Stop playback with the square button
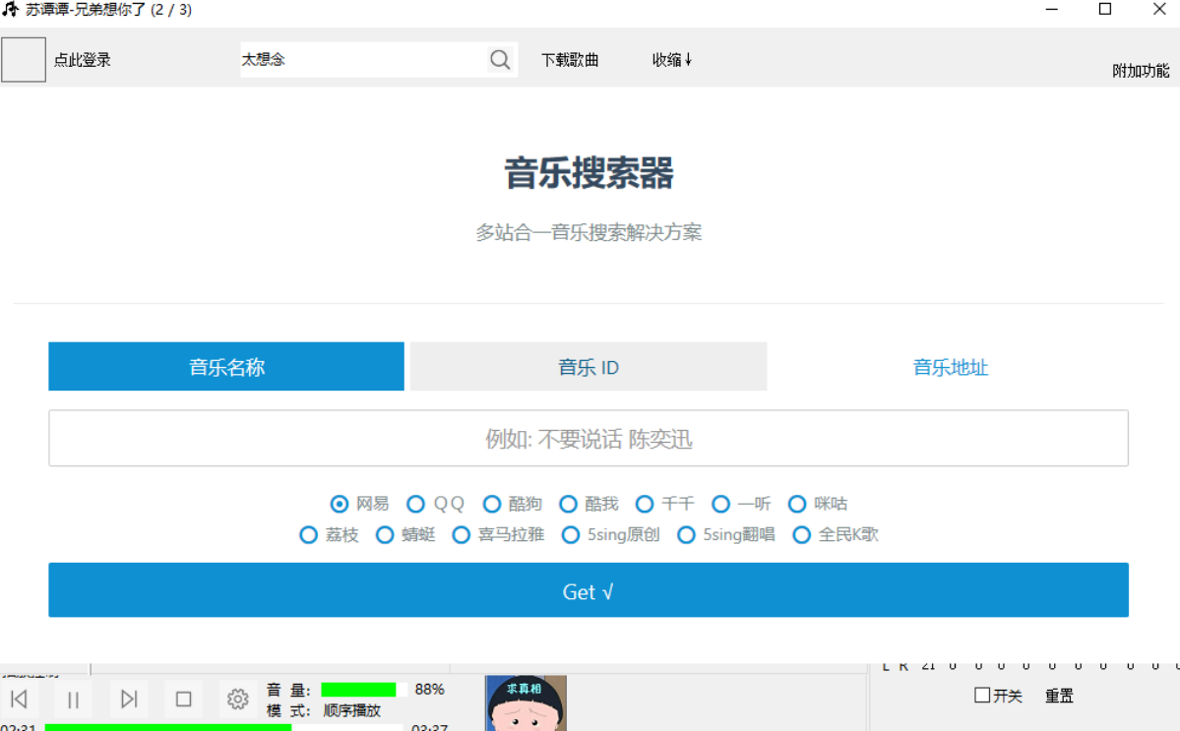This screenshot has height=731, width=1180. pos(183,700)
